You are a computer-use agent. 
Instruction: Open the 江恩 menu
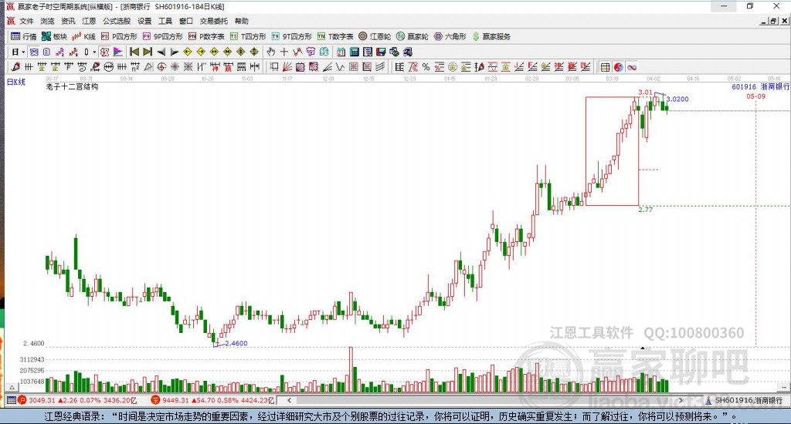89,21
